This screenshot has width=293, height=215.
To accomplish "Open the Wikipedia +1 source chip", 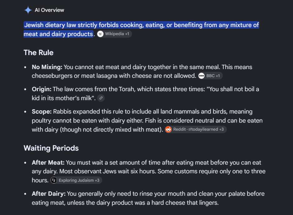I will 114,34.
